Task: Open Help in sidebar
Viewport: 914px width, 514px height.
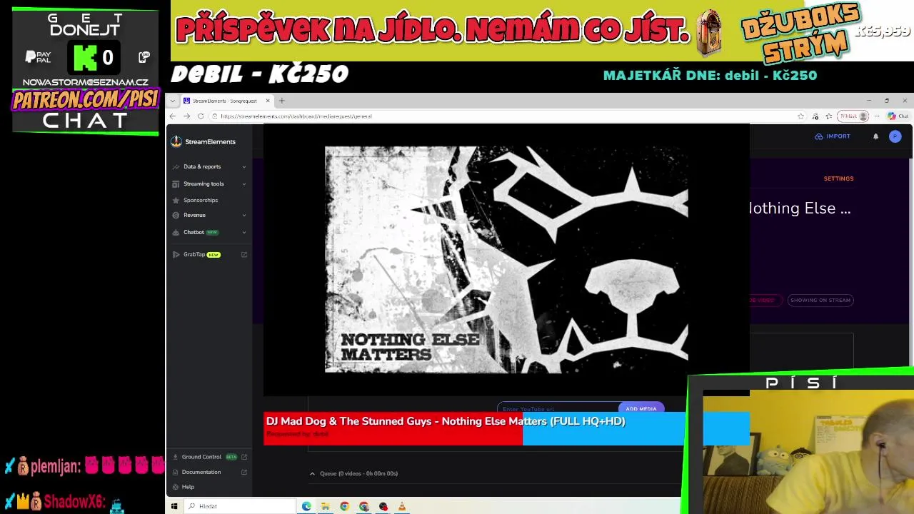Action: click(188, 487)
